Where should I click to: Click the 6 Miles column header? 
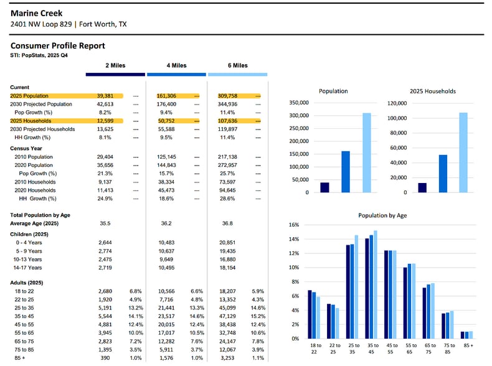click(x=237, y=65)
